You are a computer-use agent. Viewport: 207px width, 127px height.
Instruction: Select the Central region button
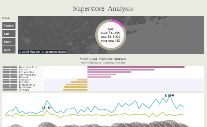point(9,26)
